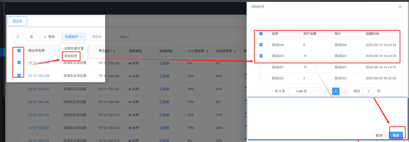This screenshot has width=409, height=142.
Task: Click the 名称 column header in tag dialog
Action: pyautogui.click(x=275, y=33)
